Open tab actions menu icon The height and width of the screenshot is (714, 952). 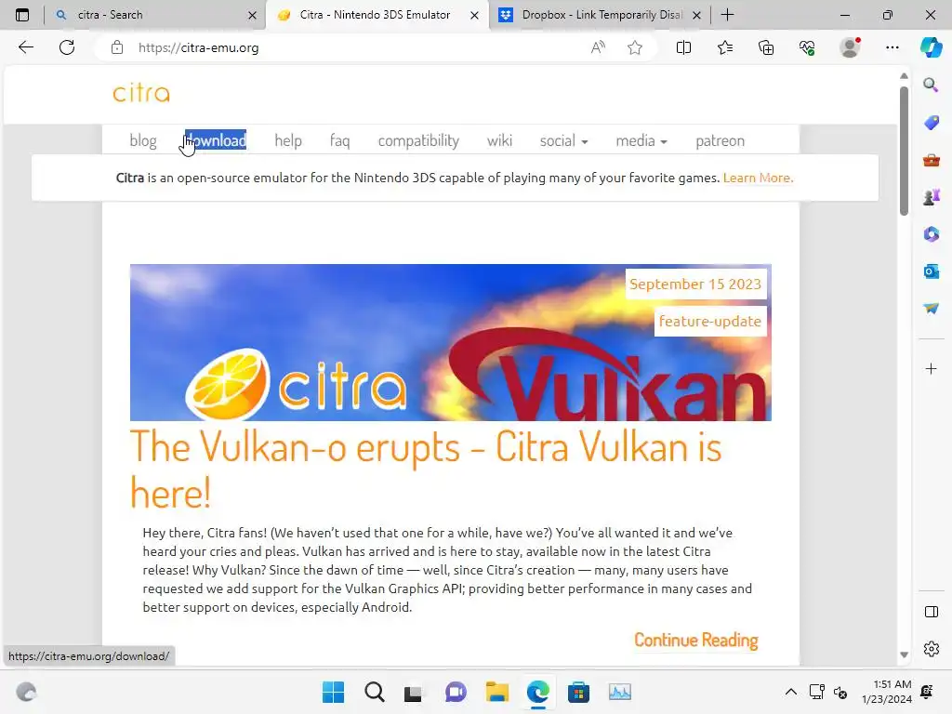(x=22, y=15)
